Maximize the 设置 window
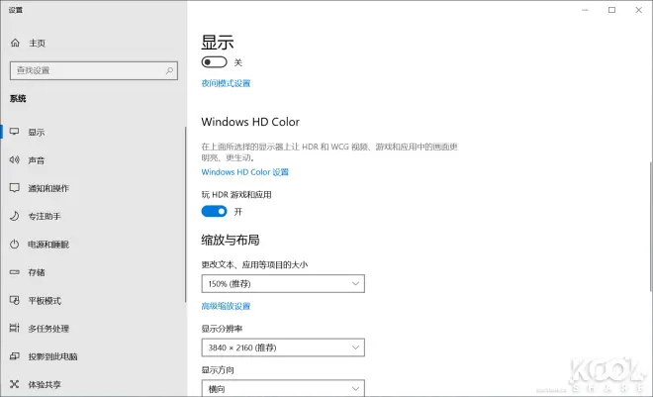Screen dimensions: 653x397 tap(611, 10)
